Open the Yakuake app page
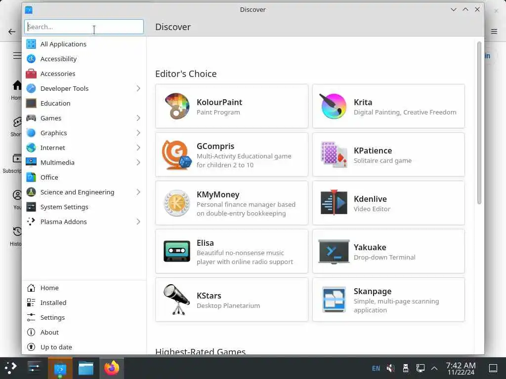Image resolution: width=506 pixels, height=379 pixels. (388, 251)
